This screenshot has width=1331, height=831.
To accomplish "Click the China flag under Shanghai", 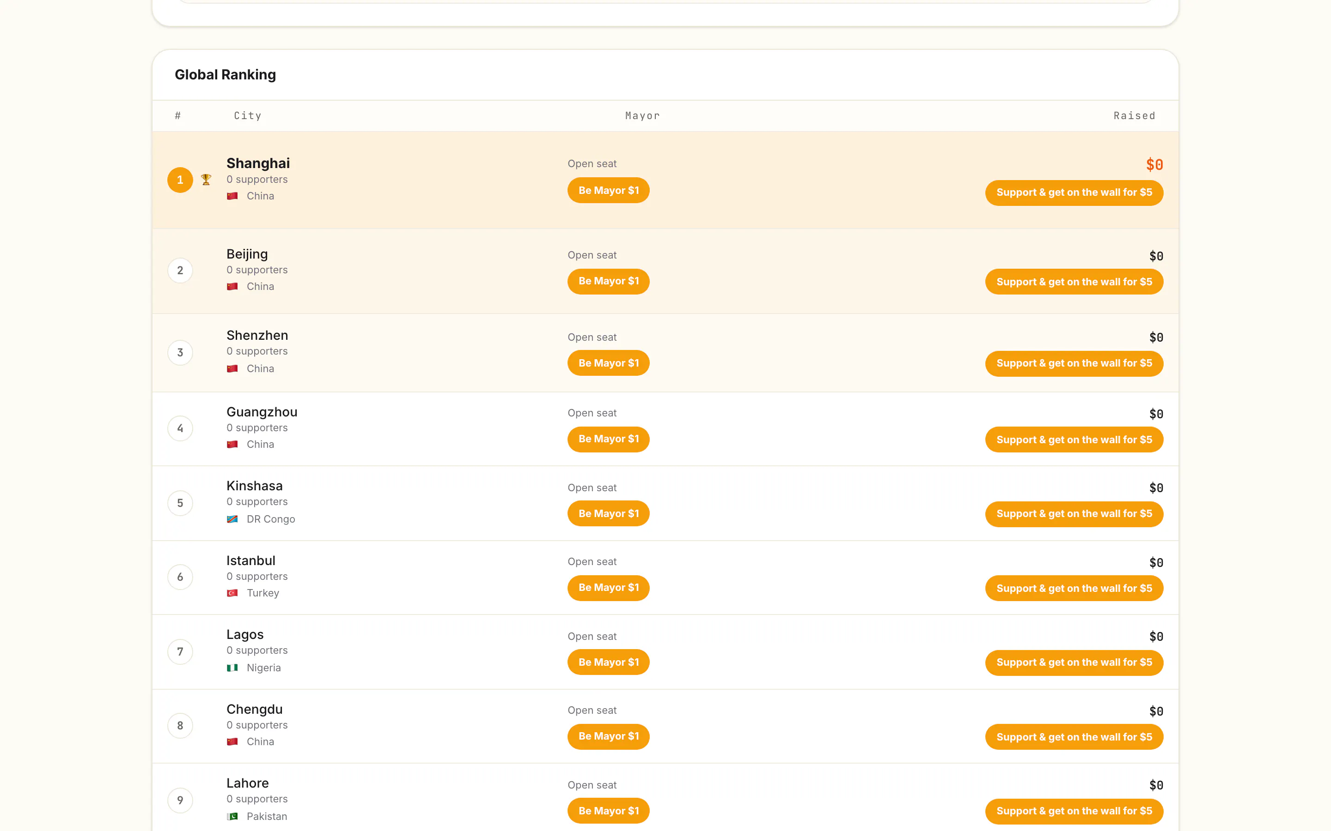I will [232, 196].
